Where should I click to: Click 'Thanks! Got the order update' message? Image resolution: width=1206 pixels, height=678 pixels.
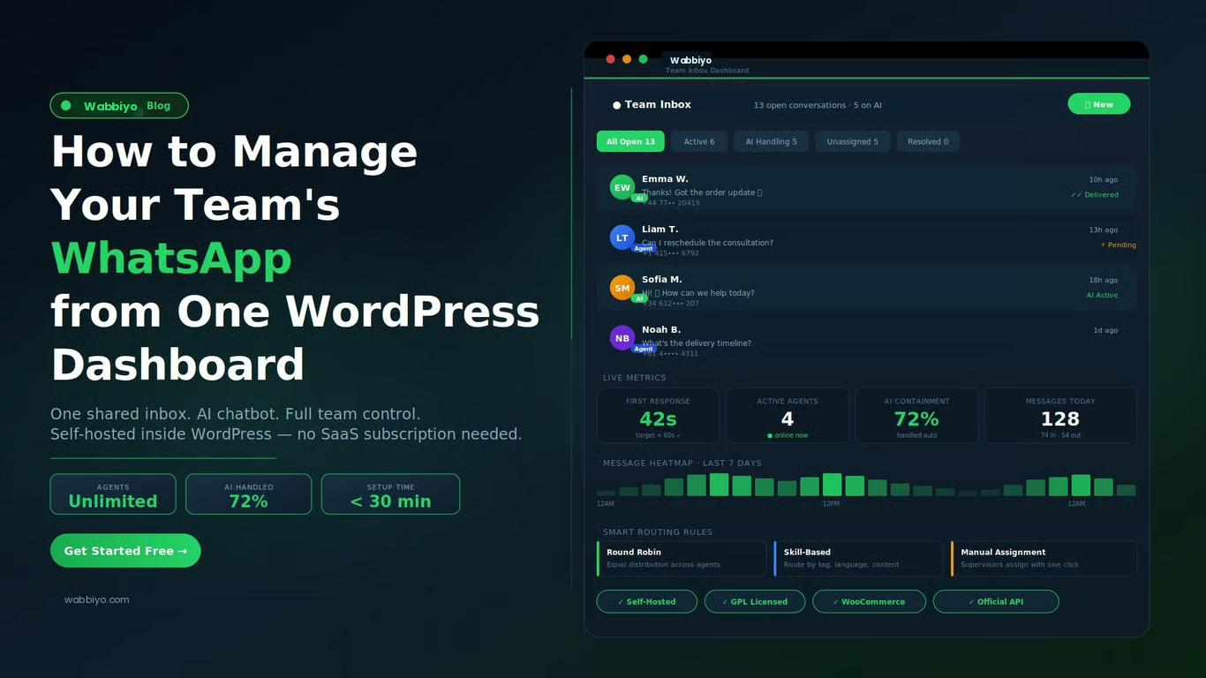(702, 192)
